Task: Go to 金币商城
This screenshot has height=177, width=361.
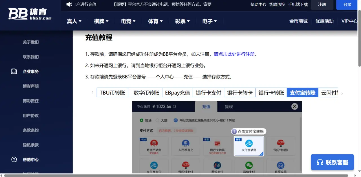Action: pos(298,21)
